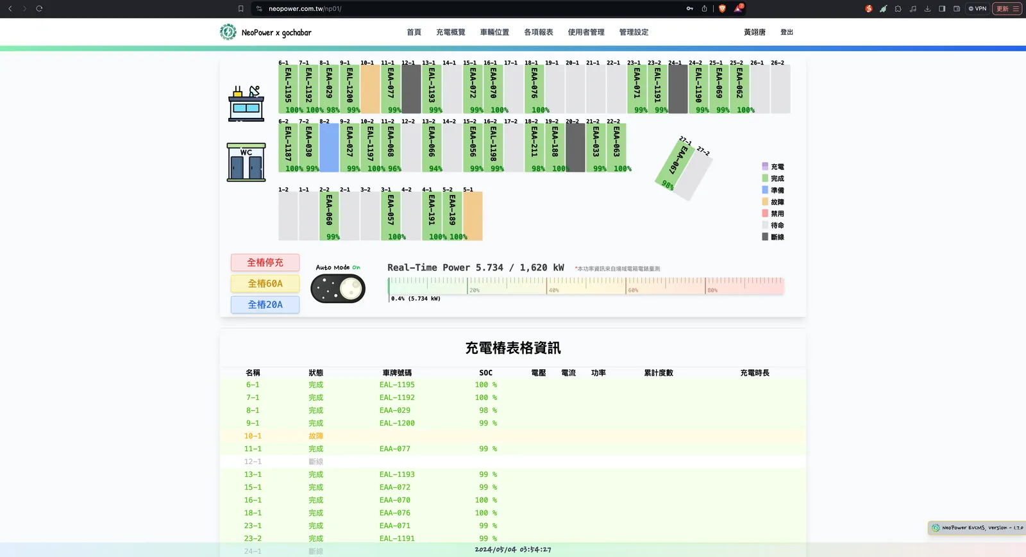Click the Real-Time Power gauge bar
This screenshot has width=1026, height=557.
point(585,286)
